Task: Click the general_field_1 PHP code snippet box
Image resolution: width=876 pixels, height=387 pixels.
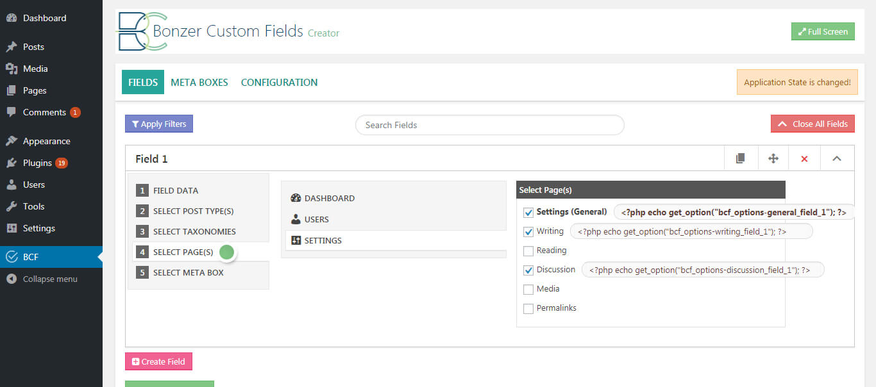Action: pos(734,212)
